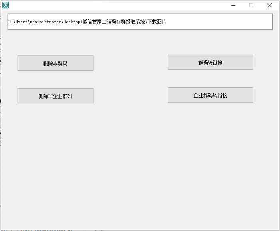Minimize the window
This screenshot has height=231, width=280.
233,5
